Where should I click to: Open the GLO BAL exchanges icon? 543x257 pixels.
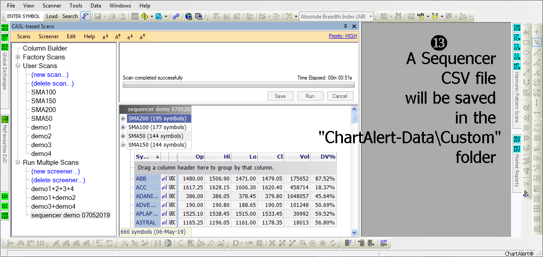coord(5,47)
